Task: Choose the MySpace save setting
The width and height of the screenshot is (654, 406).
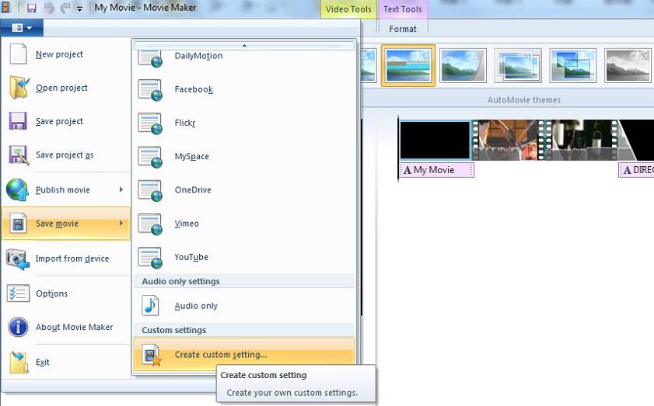Action: [244, 157]
